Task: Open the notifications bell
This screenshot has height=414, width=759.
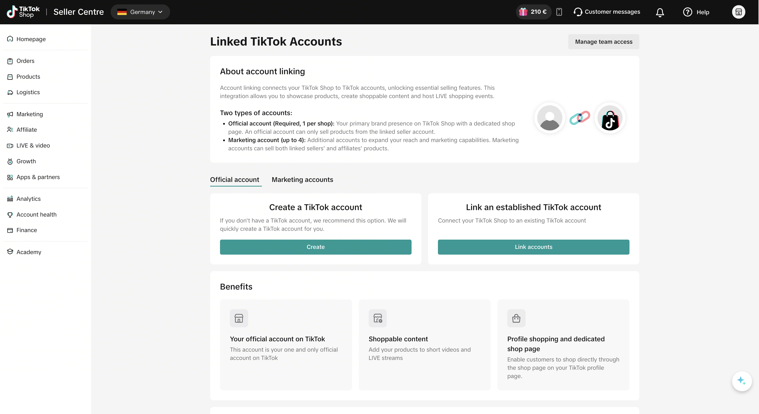Action: pos(660,12)
